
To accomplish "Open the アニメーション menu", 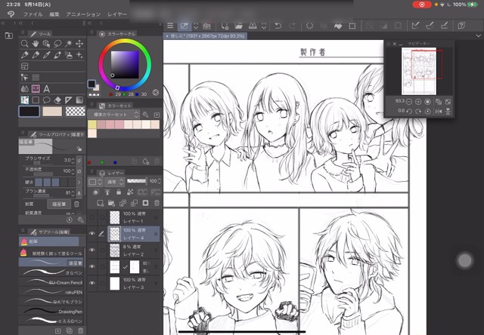I will click(83, 14).
